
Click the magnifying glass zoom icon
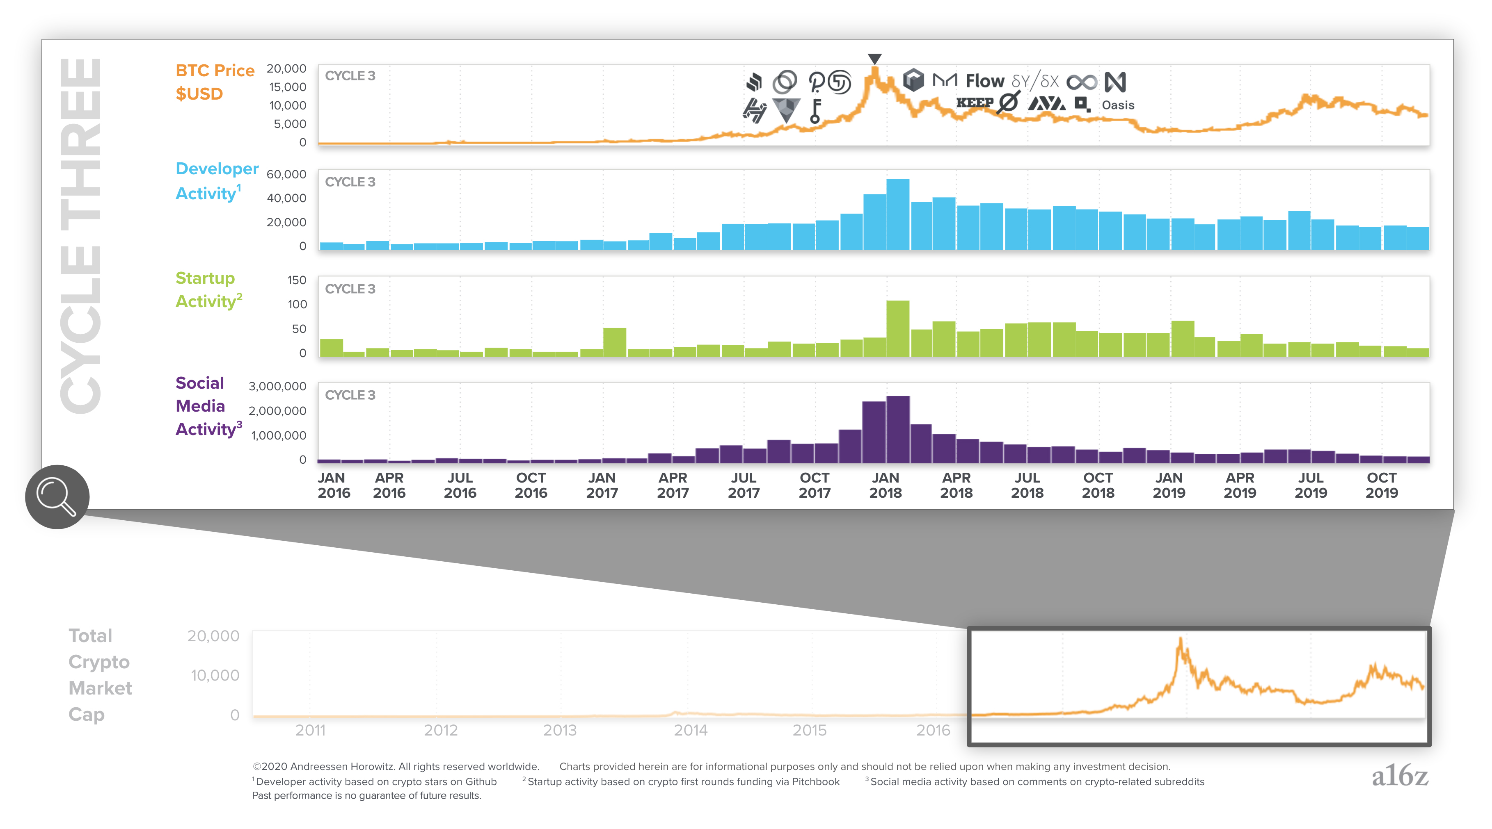(57, 496)
